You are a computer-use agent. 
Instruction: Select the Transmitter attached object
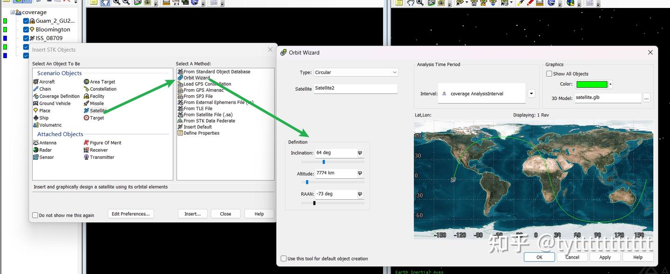point(99,157)
